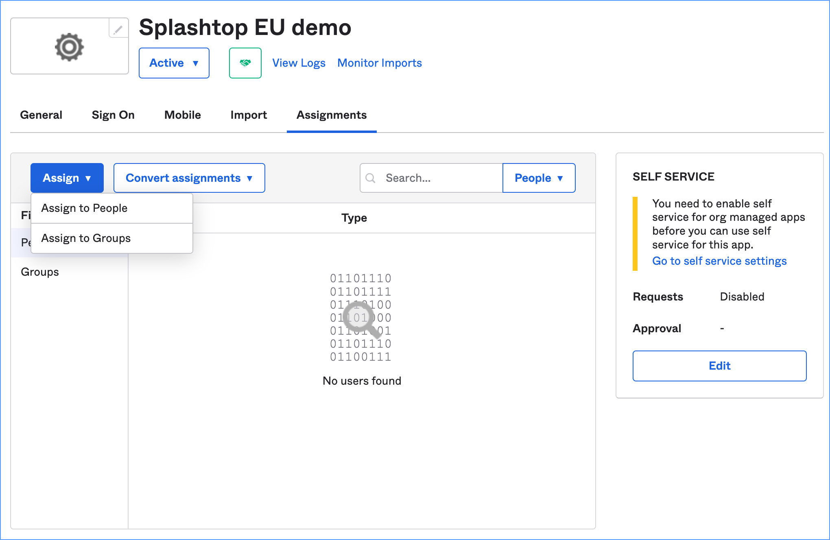Screen dimensions: 830x540
Task: Open the Monitor Imports link
Action: coord(380,63)
